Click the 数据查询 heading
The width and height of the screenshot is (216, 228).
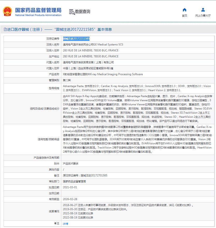click(x=83, y=11)
